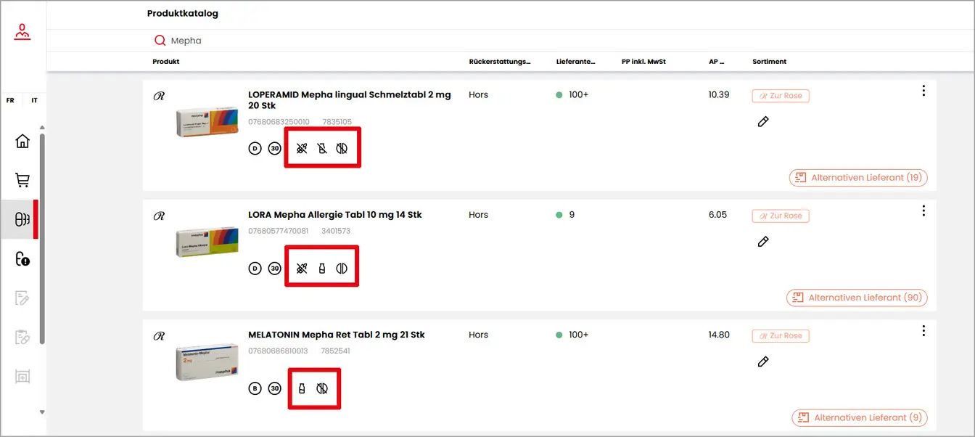Click the category D circle icon for LOPERAMID
Image resolution: width=975 pixels, height=437 pixels.
[x=255, y=148]
